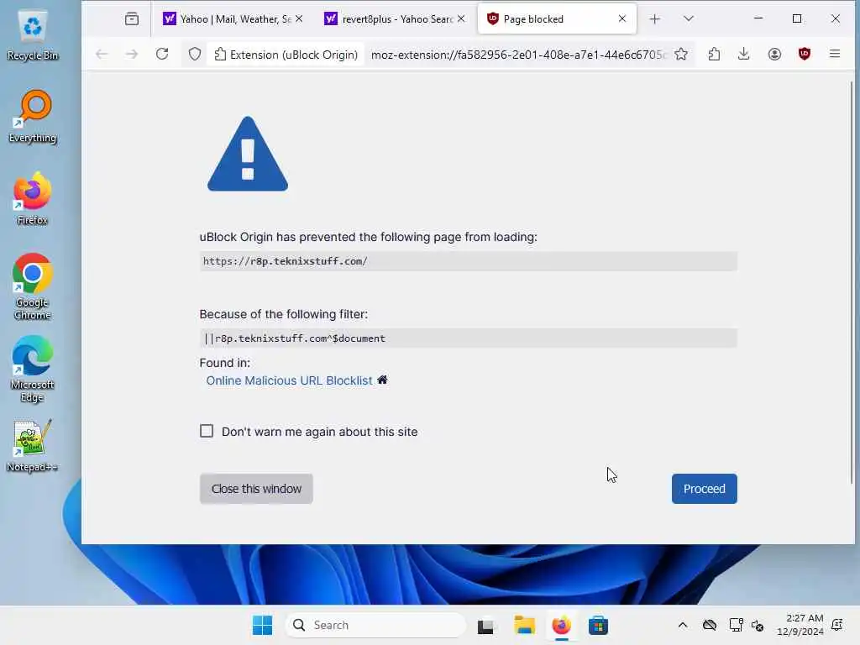This screenshot has height=645, width=860.
Task: Click the blocked URL r8p.teknixstuff.com text
Action: pos(286,261)
